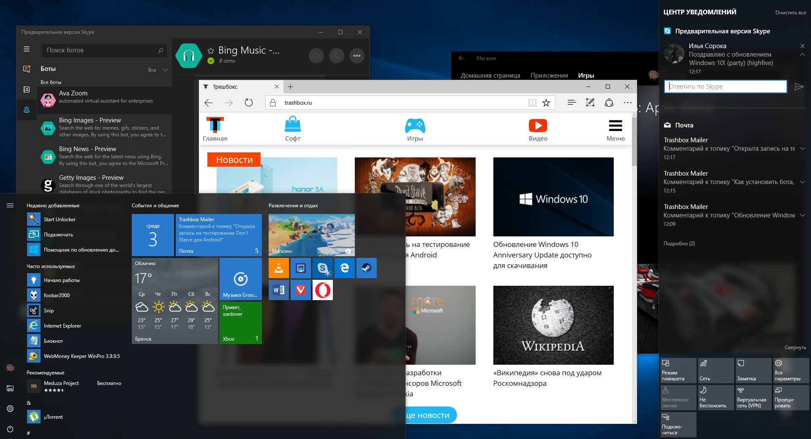Open reading view in Edge address bar

click(x=532, y=103)
